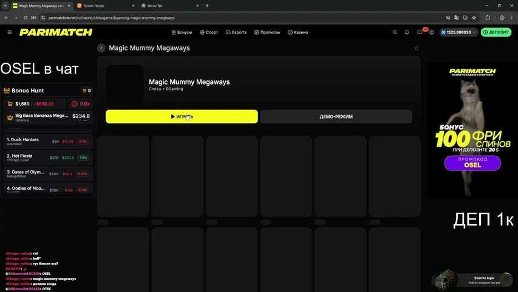This screenshot has height=292, width=518.
Task: Click the translate page icon
Action: tap(457, 18)
